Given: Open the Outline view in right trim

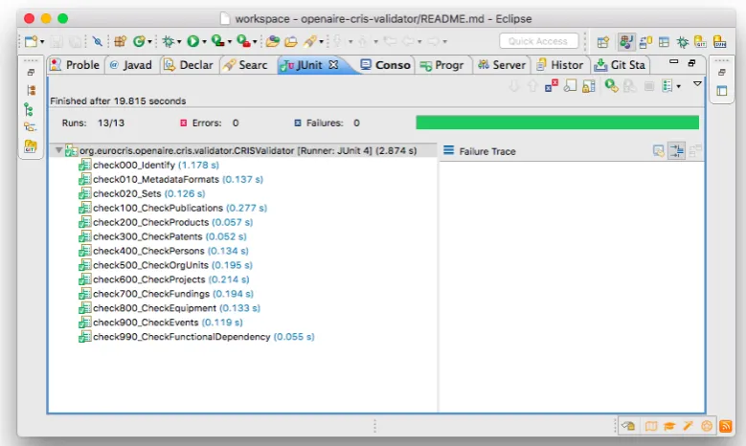Looking at the screenshot, I should [722, 90].
